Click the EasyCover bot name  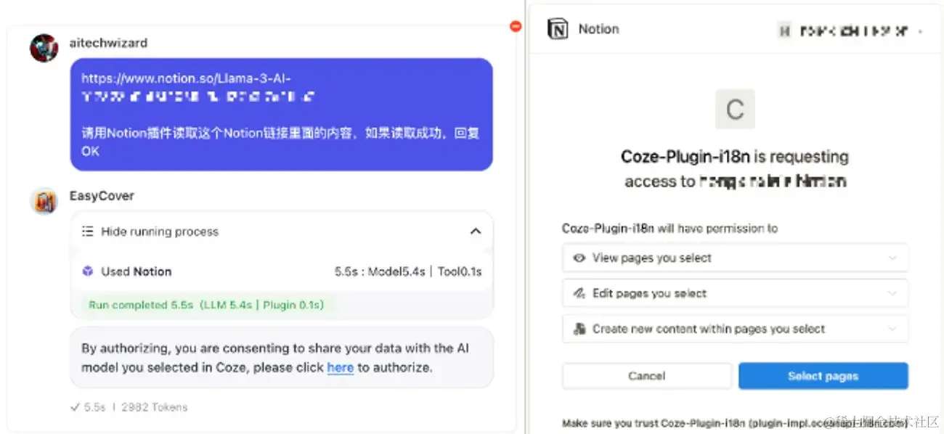102,195
